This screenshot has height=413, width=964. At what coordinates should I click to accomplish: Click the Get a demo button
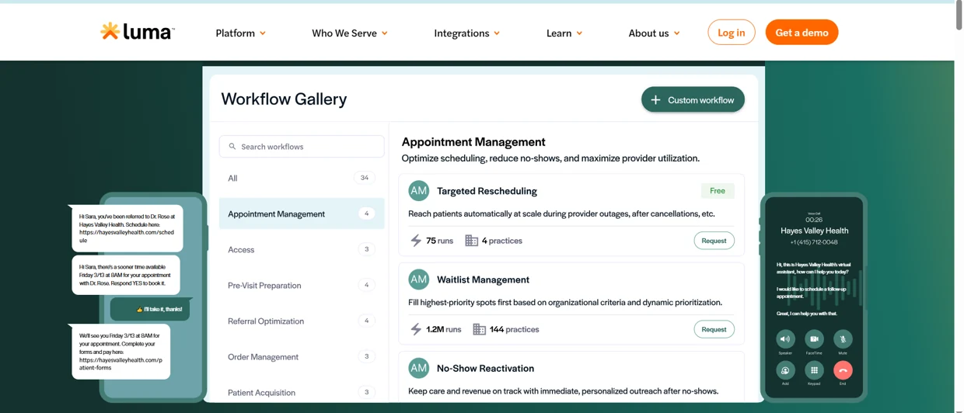pos(802,33)
